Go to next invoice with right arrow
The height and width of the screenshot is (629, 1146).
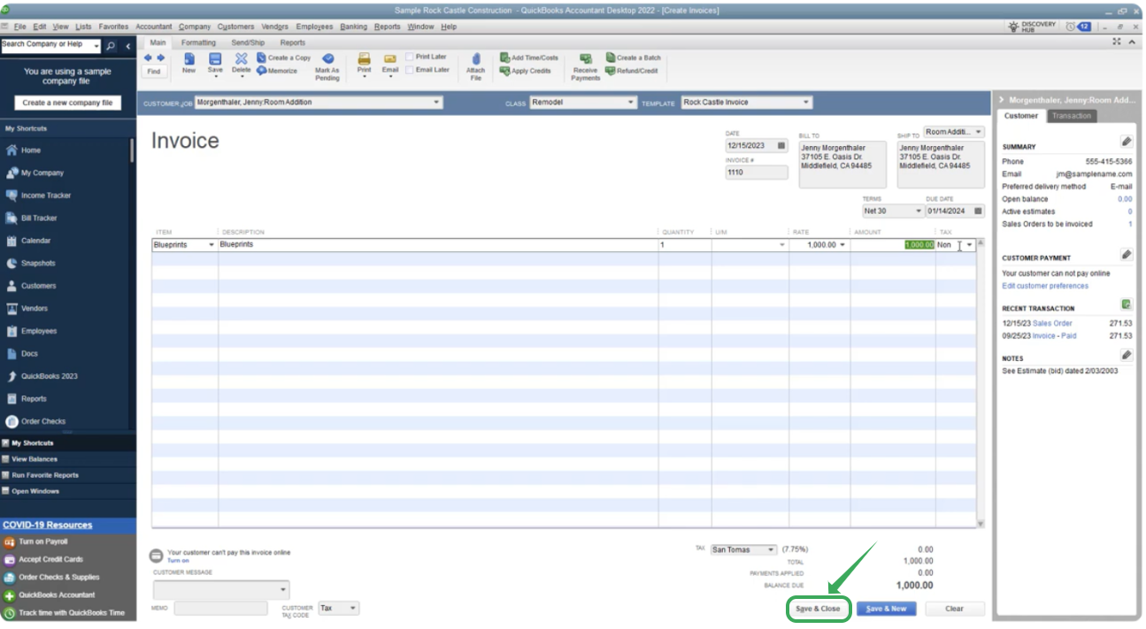(x=160, y=58)
